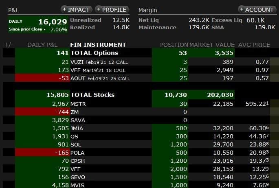Image resolution: width=279 pixels, height=188 pixels.
Task: Select the TOTAL Options row
Action: pyautogui.click(x=141, y=53)
